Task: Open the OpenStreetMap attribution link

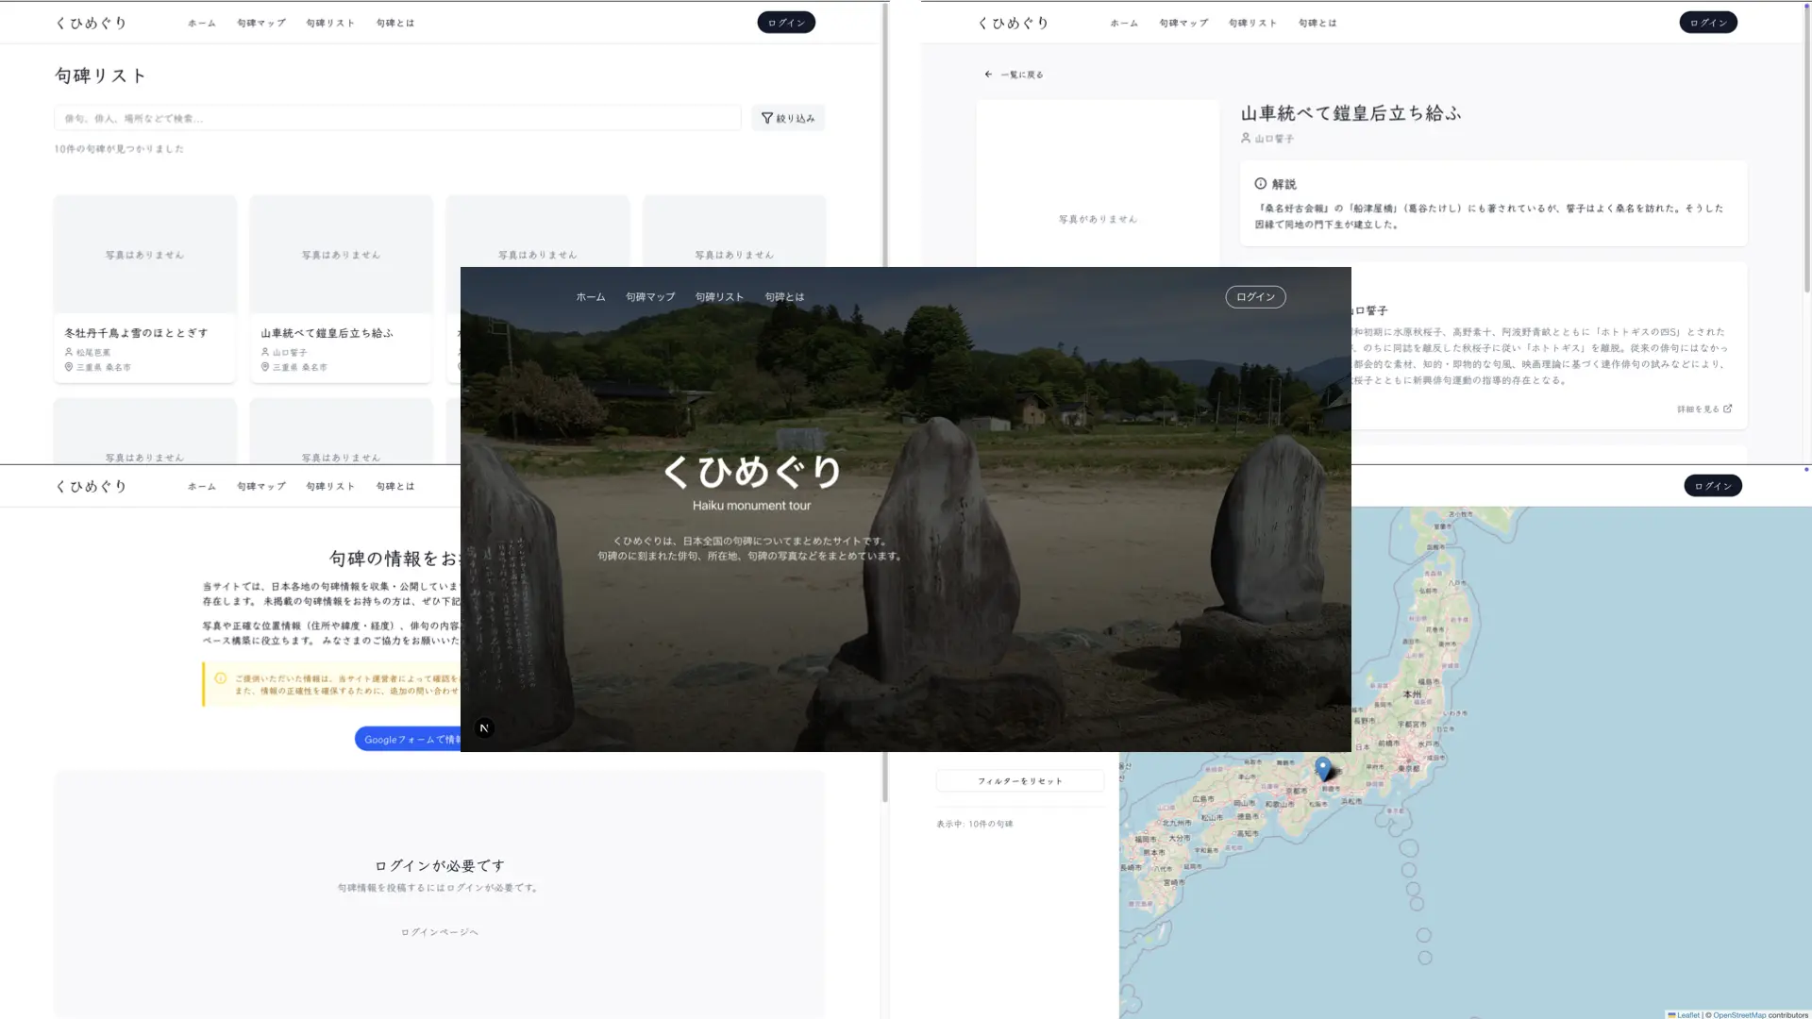Action: 1739,1015
